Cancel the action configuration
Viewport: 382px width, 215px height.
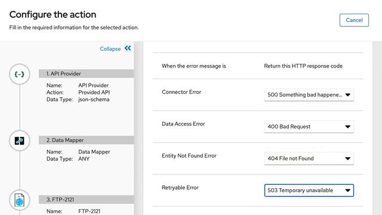(354, 20)
